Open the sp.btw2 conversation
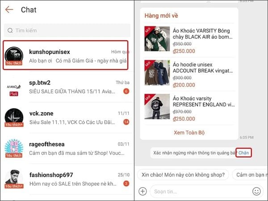The width and height of the screenshot is (268, 201). click(x=67, y=87)
